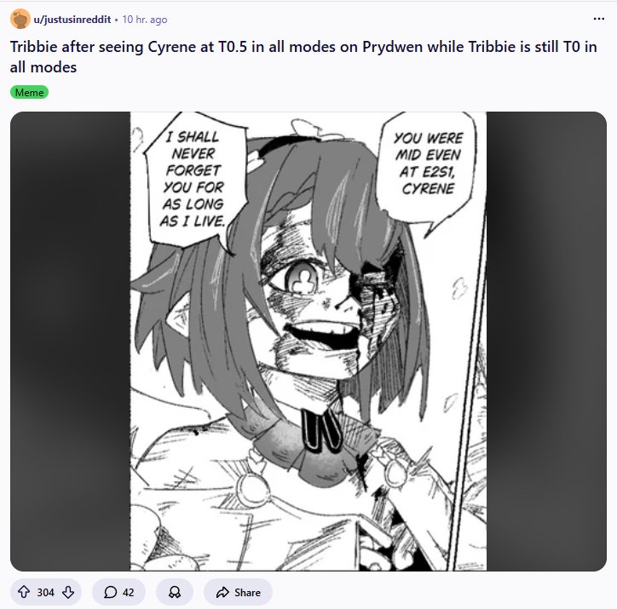Click the Share arrow icon

coord(222,592)
